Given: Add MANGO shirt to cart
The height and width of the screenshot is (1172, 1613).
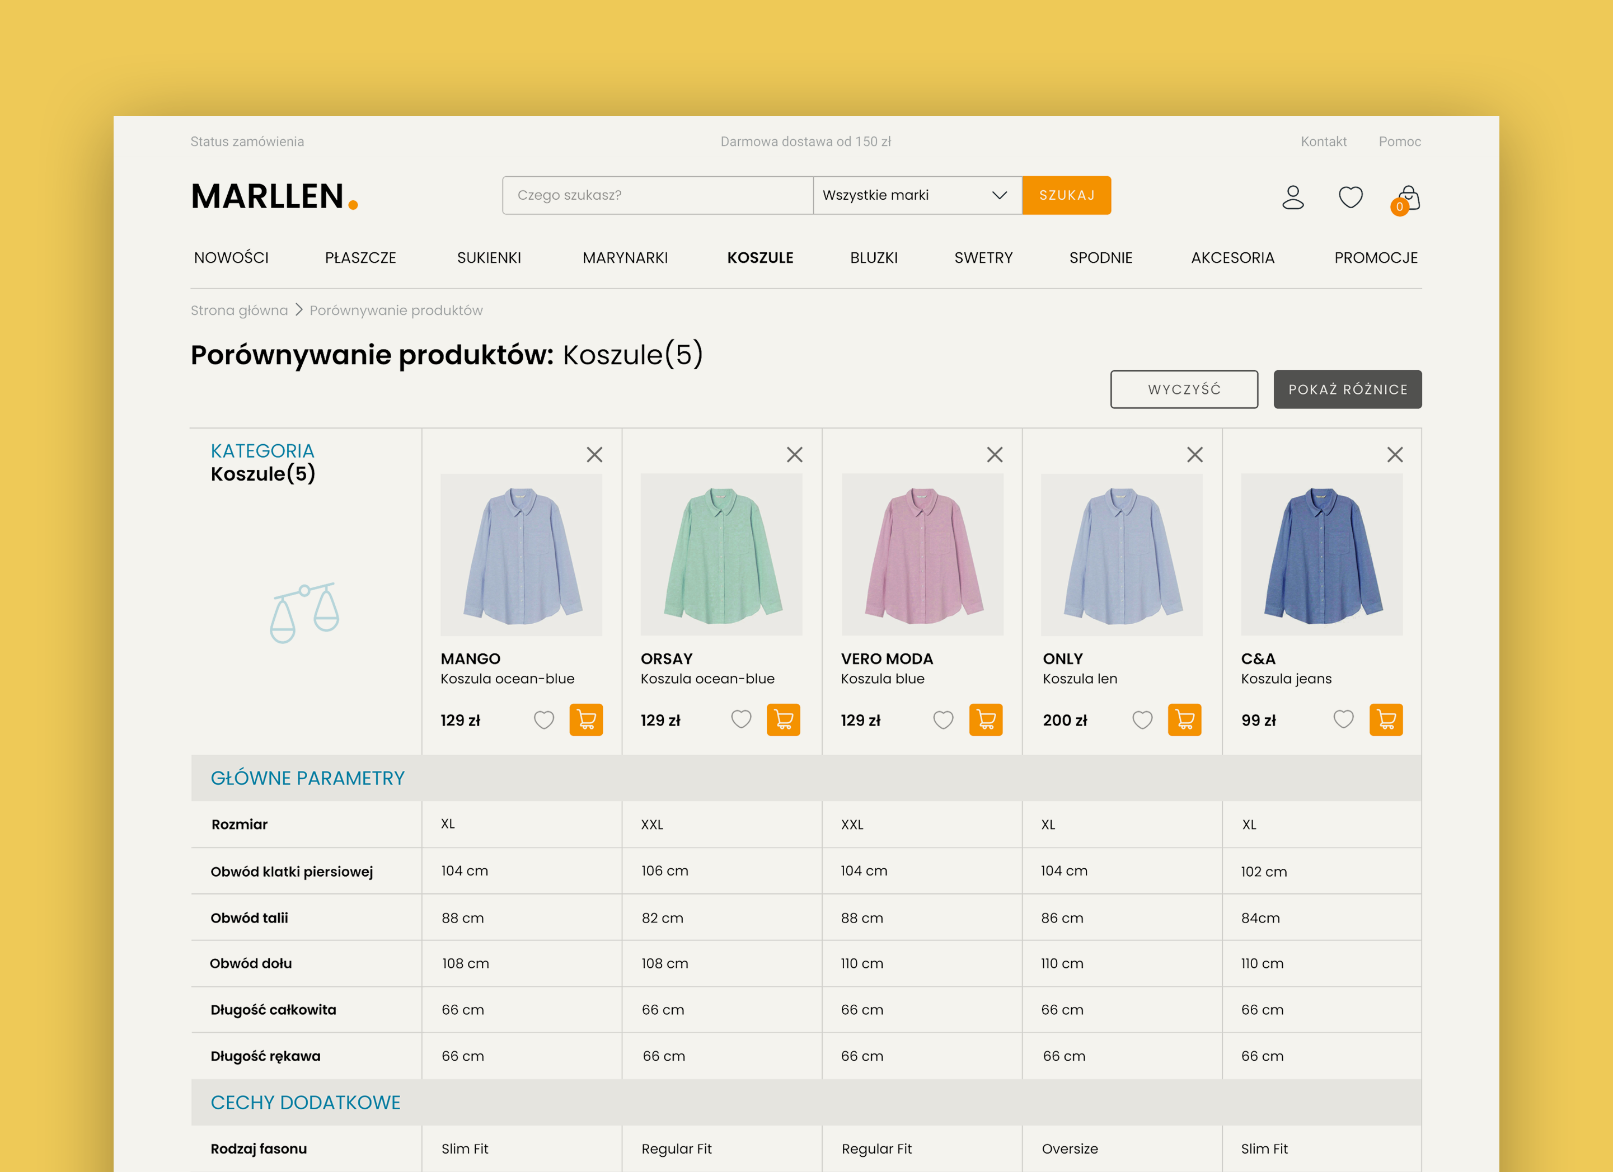Looking at the screenshot, I should pos(585,719).
